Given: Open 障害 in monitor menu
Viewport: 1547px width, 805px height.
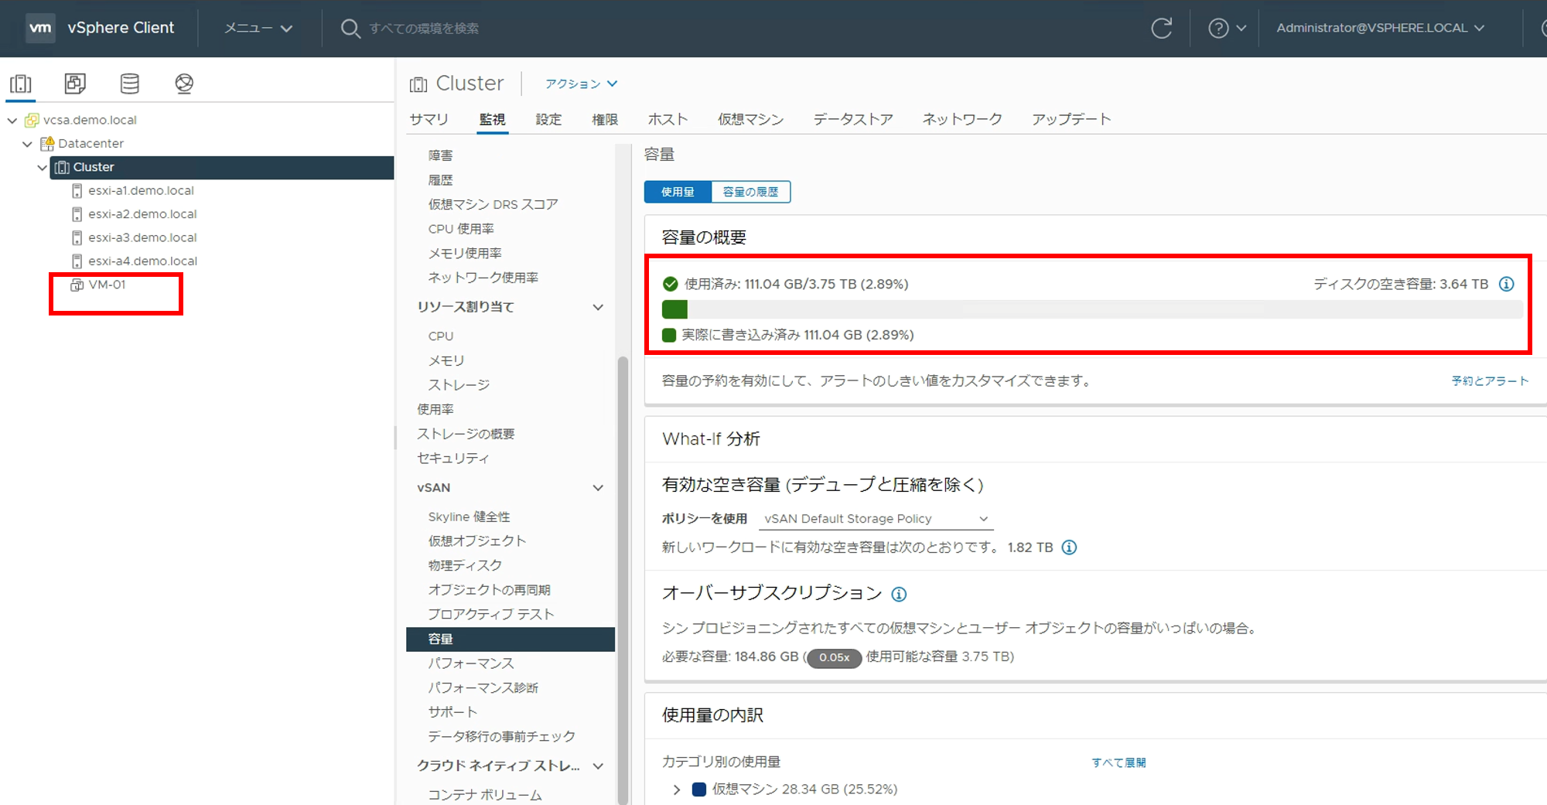Looking at the screenshot, I should point(441,155).
